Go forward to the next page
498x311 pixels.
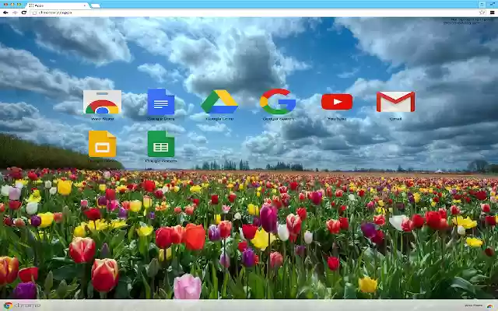15,12
